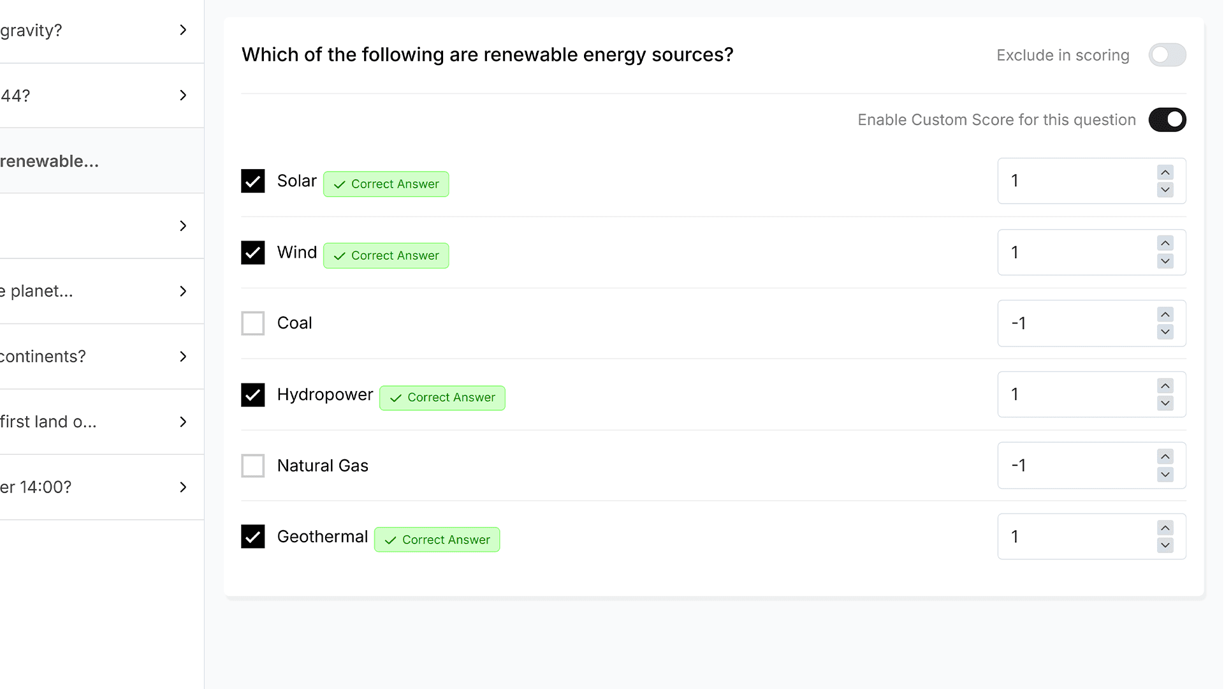Viewport: 1224px width, 689px height.
Task: Increase the Natural Gas score up arrow
Action: pos(1165,457)
